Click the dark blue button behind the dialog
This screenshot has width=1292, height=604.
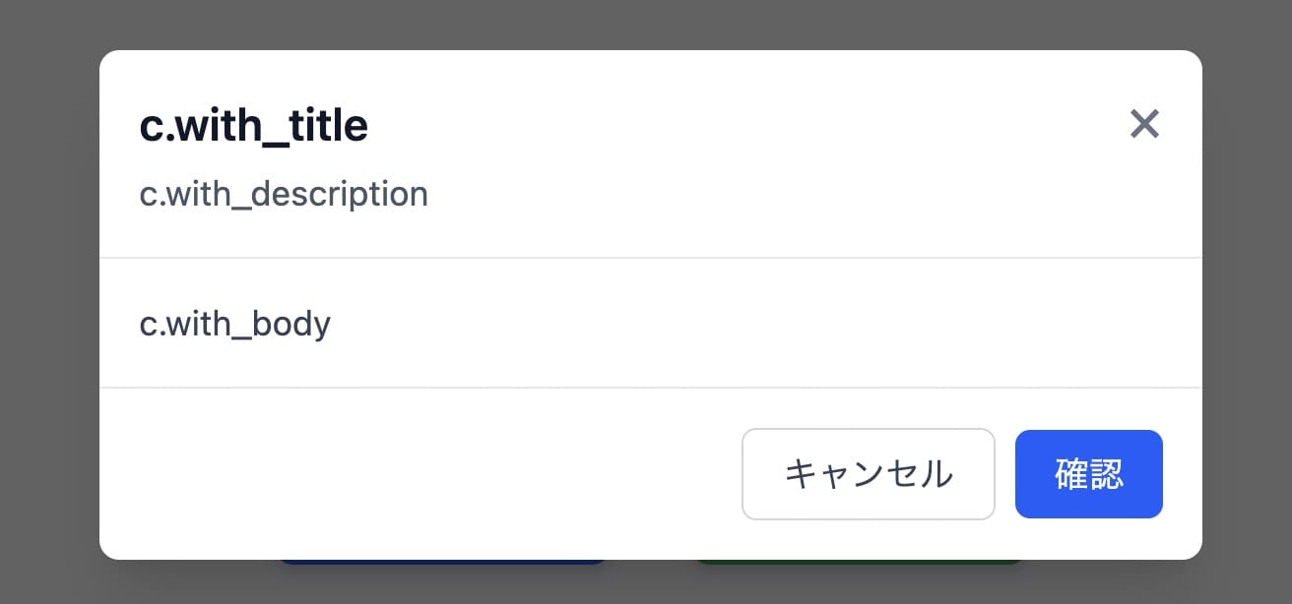pyautogui.click(x=443, y=563)
